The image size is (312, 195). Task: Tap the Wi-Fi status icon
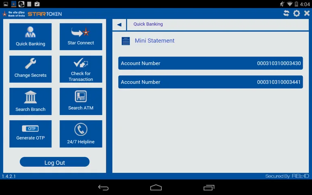point(290,4)
